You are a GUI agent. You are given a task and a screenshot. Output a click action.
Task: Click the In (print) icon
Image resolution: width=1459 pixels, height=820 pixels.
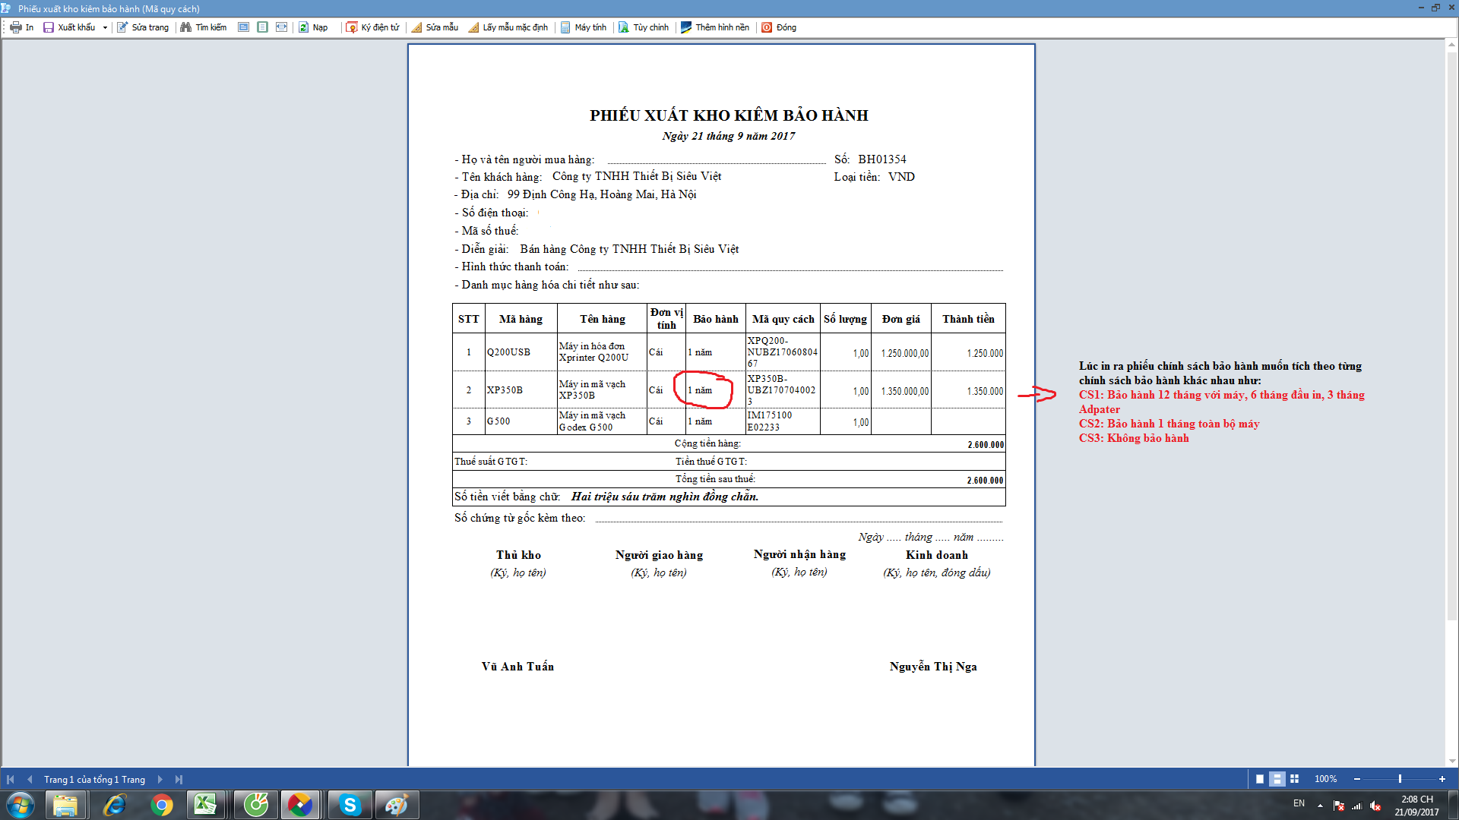tap(16, 27)
